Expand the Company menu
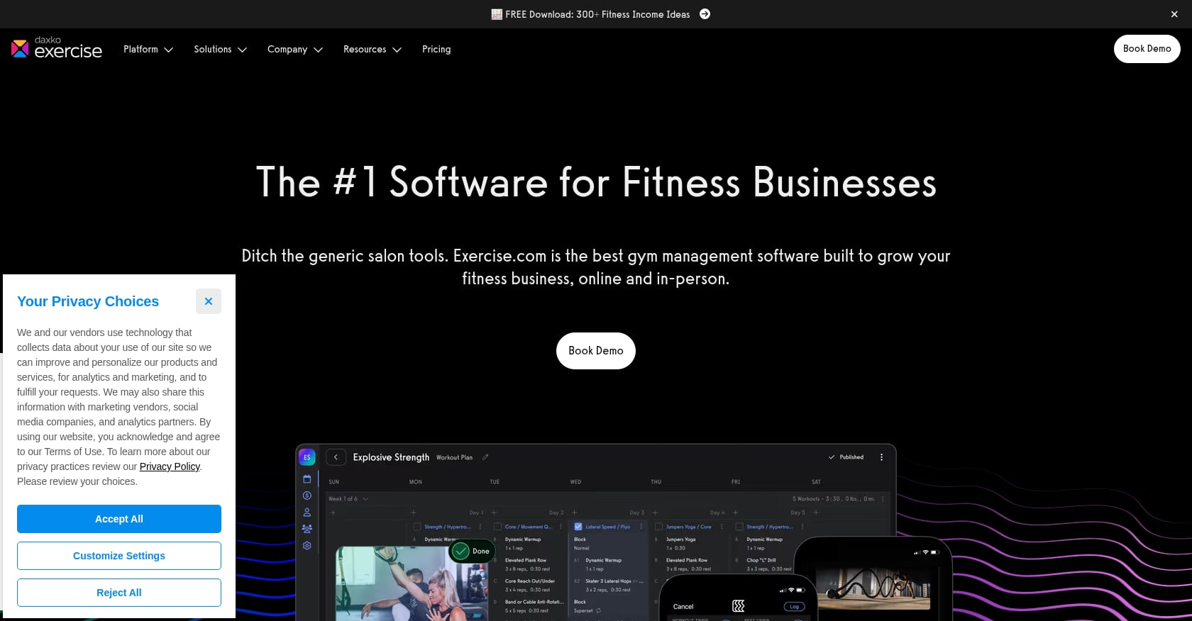 coord(295,49)
